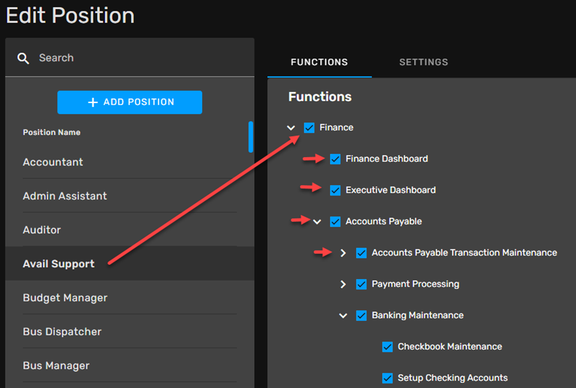Click the position list scrollbar
This screenshot has width=576, height=388.
coord(251,137)
